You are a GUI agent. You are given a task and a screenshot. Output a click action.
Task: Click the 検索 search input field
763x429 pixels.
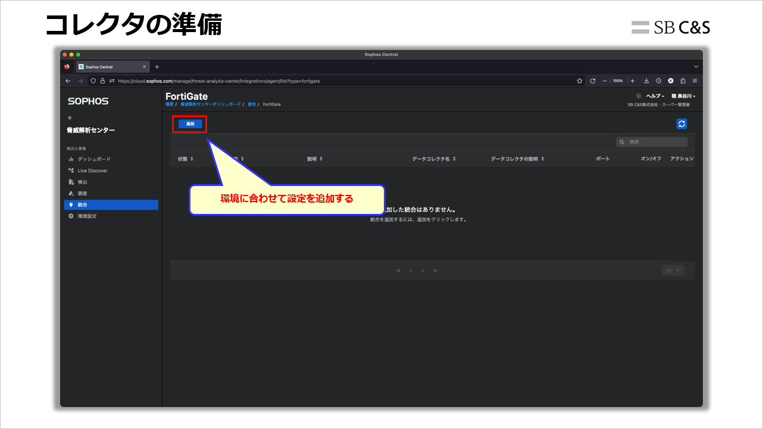[652, 142]
